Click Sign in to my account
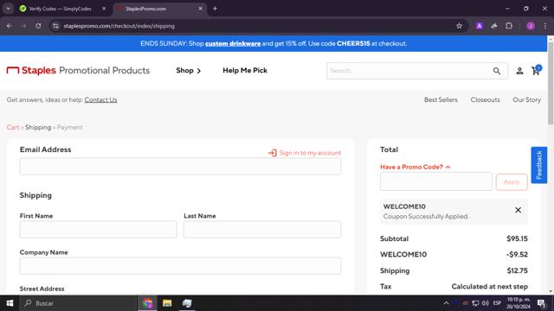 point(305,153)
